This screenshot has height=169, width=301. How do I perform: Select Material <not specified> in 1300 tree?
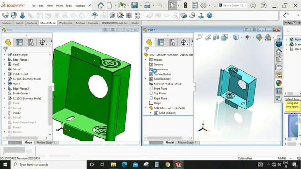(168, 84)
